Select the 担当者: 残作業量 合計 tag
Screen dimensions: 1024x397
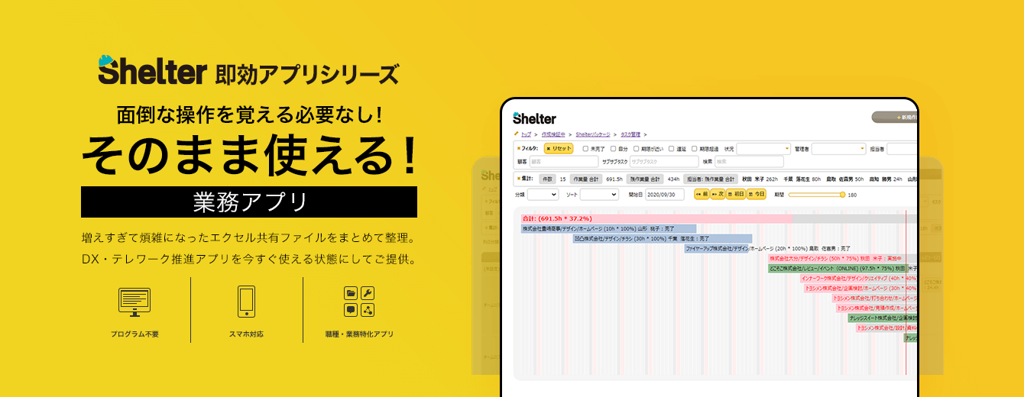pos(711,179)
